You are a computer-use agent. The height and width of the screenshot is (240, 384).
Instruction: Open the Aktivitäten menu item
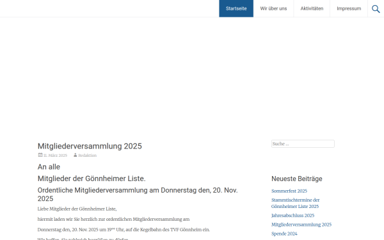coord(312,8)
